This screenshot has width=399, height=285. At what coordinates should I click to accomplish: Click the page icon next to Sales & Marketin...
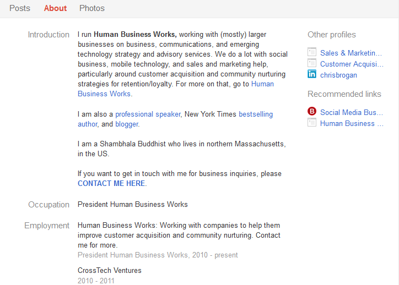(x=312, y=53)
